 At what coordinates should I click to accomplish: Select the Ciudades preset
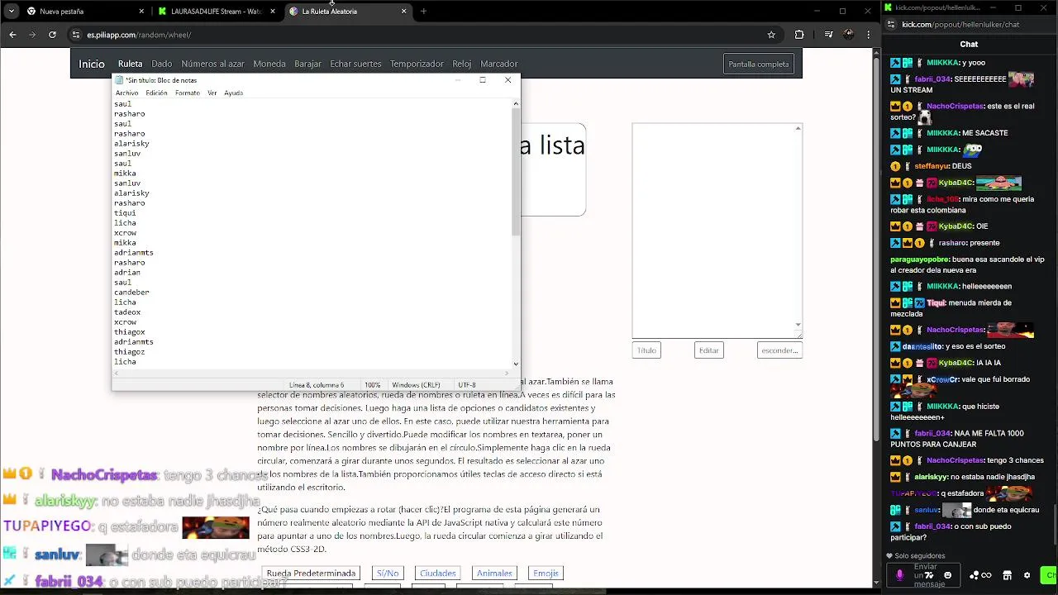[x=438, y=573]
